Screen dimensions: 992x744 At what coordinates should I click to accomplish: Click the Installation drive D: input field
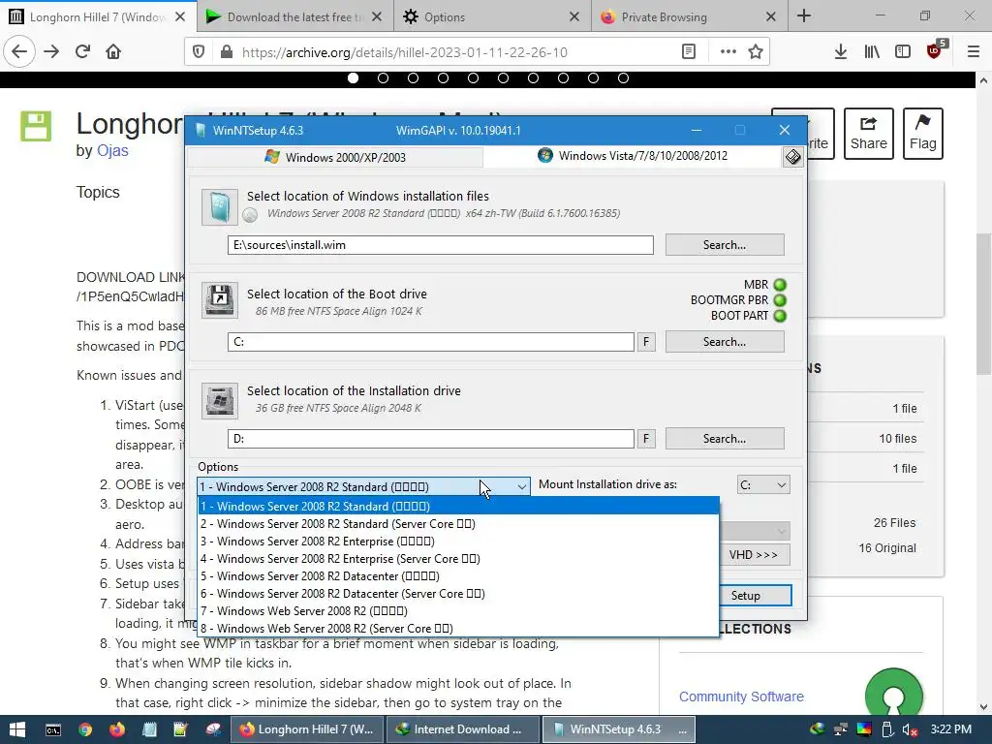tap(431, 439)
